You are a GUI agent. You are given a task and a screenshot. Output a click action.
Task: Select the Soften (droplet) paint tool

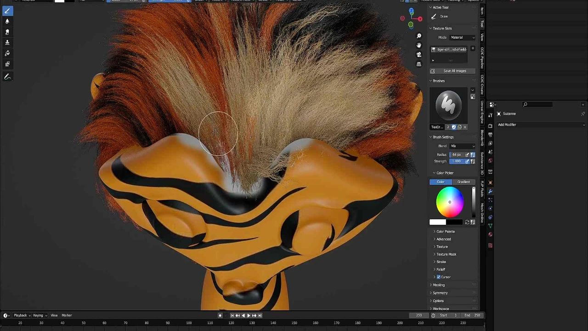(7, 21)
